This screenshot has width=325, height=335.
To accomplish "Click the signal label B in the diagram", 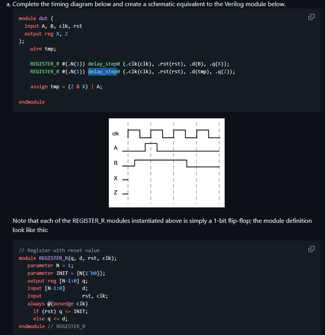I will (x=116, y=163).
